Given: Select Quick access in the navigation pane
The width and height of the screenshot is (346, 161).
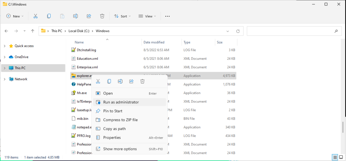Looking at the screenshot, I should coord(24,46).
